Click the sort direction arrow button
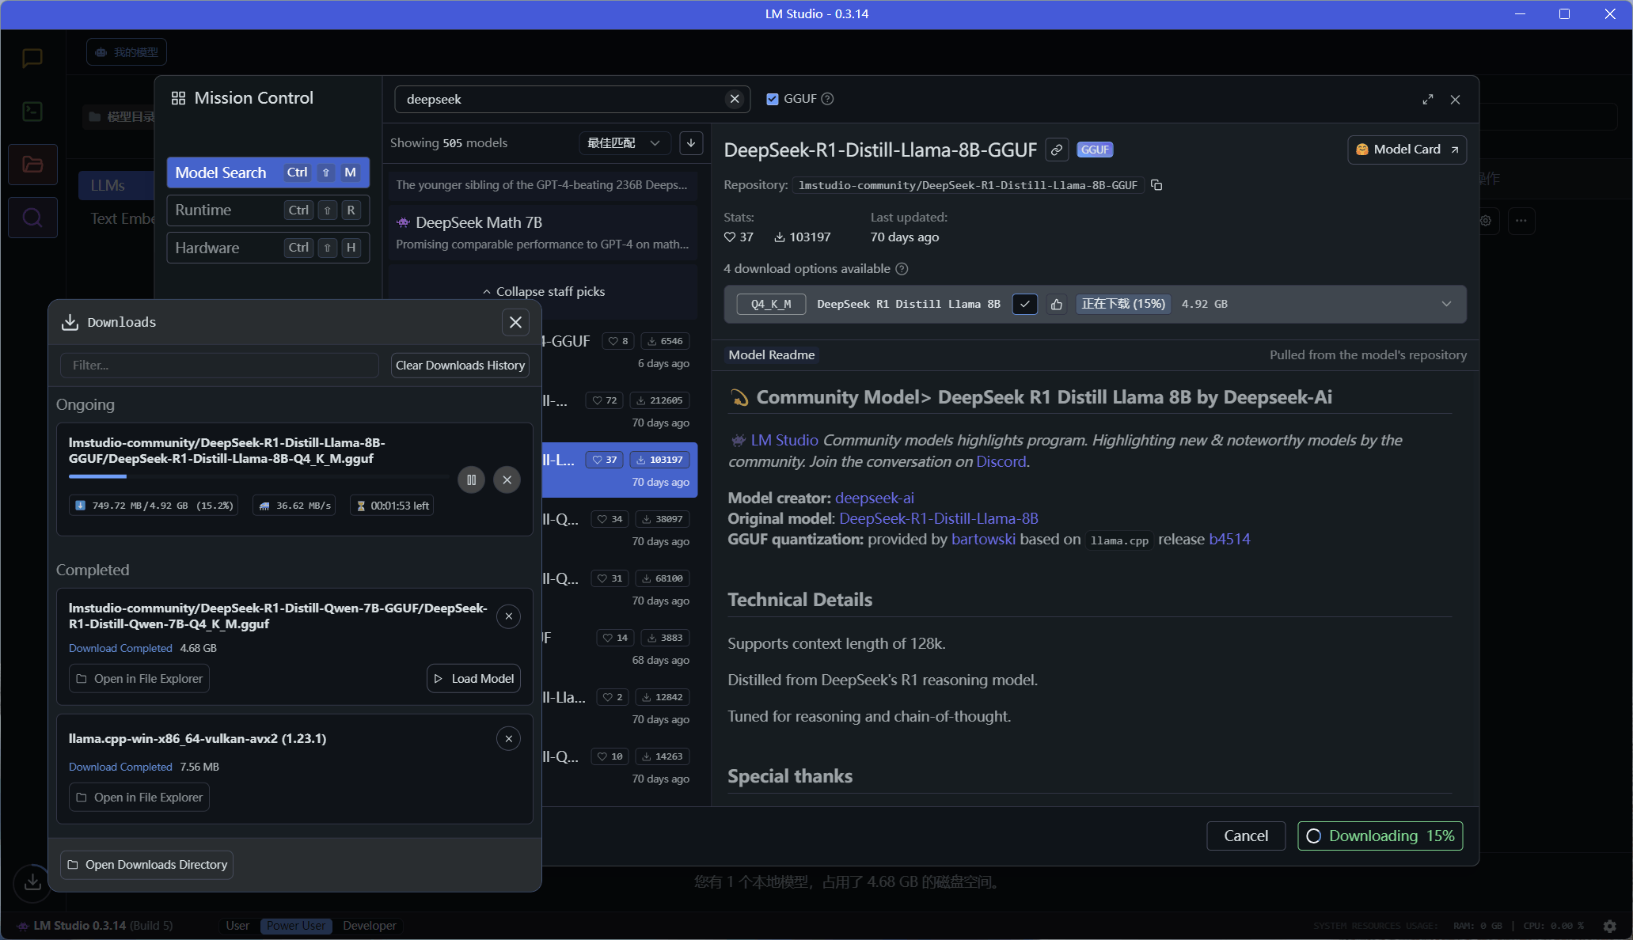 691,143
